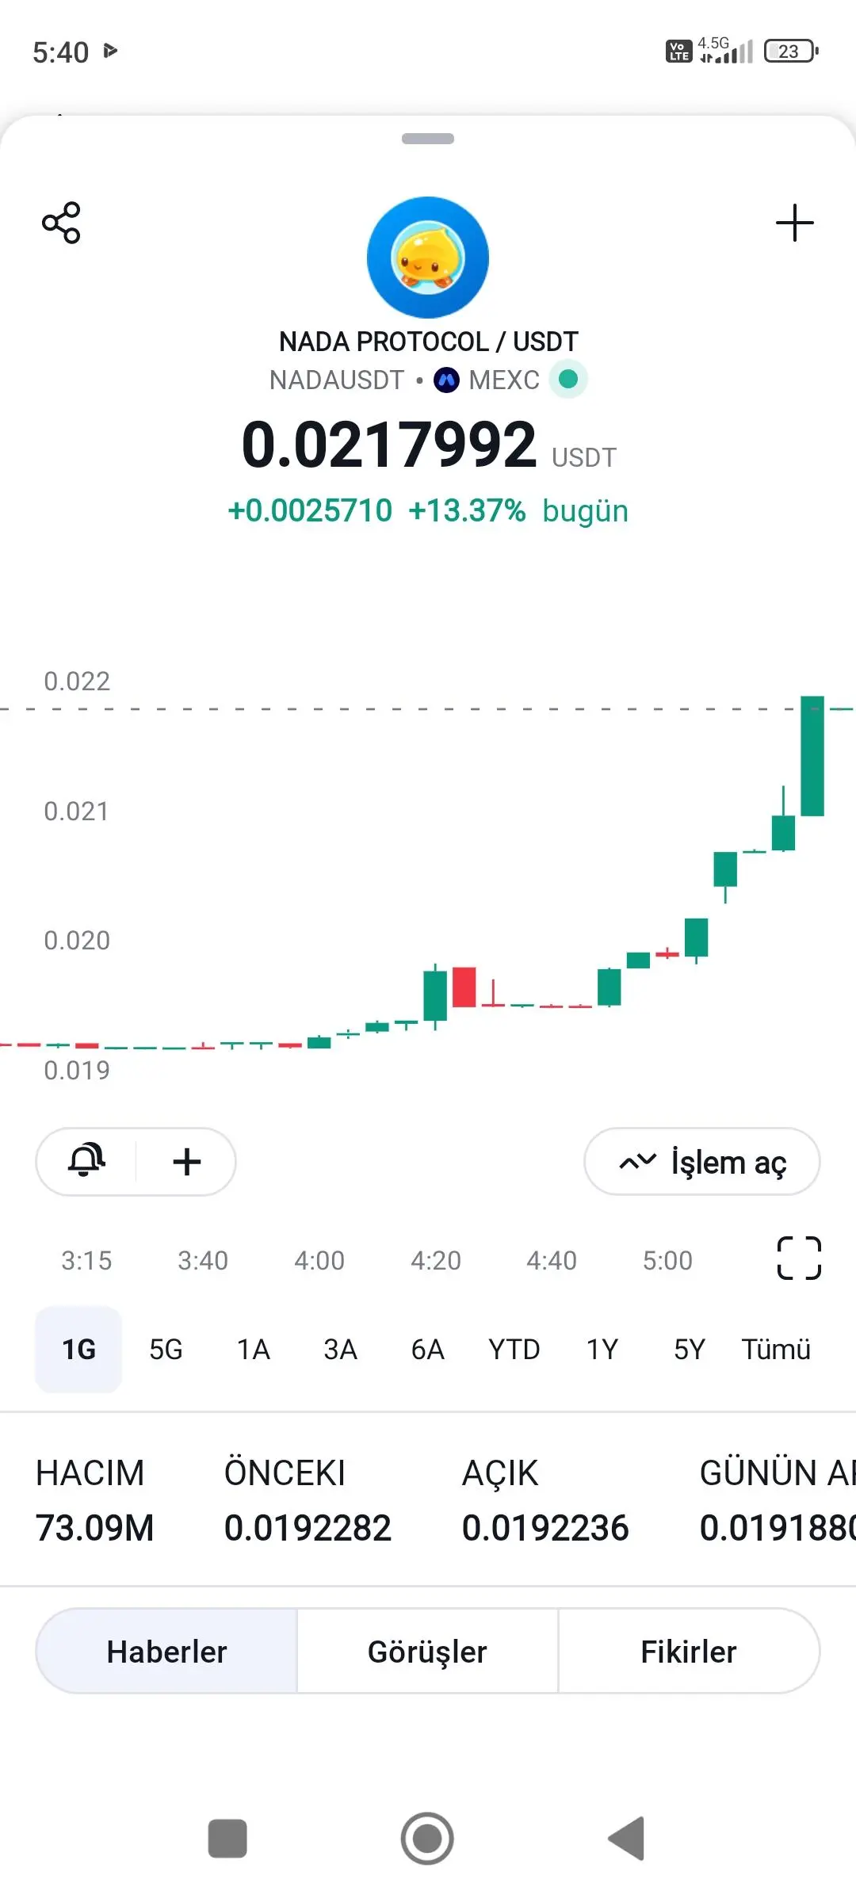Switch to the Fikirler tab
This screenshot has height=1902, width=856.
[689, 1652]
